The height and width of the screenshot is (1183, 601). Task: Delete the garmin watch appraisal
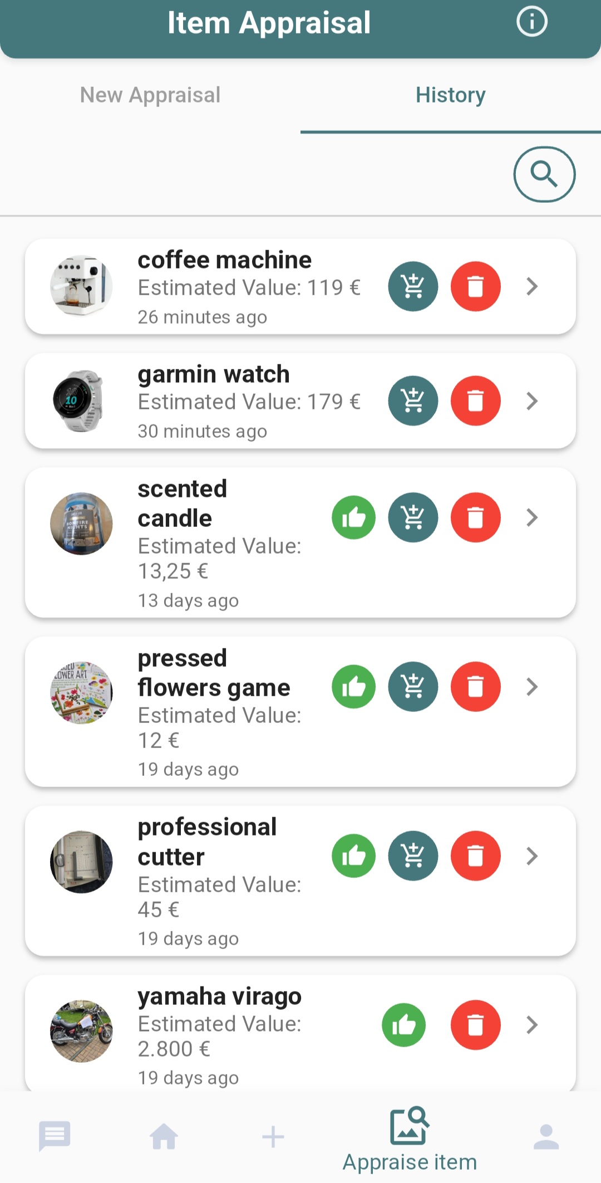pos(475,400)
